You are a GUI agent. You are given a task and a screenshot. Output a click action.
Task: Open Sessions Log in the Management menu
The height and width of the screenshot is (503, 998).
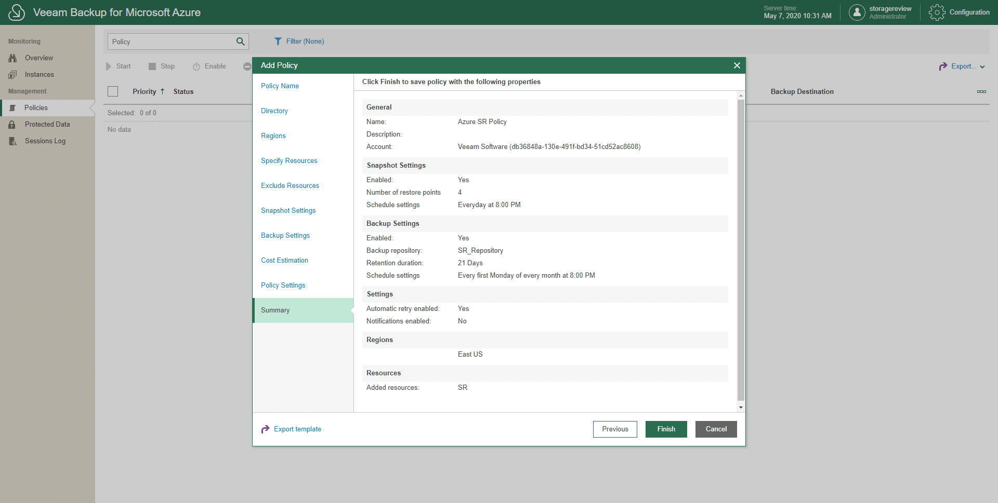(x=45, y=141)
